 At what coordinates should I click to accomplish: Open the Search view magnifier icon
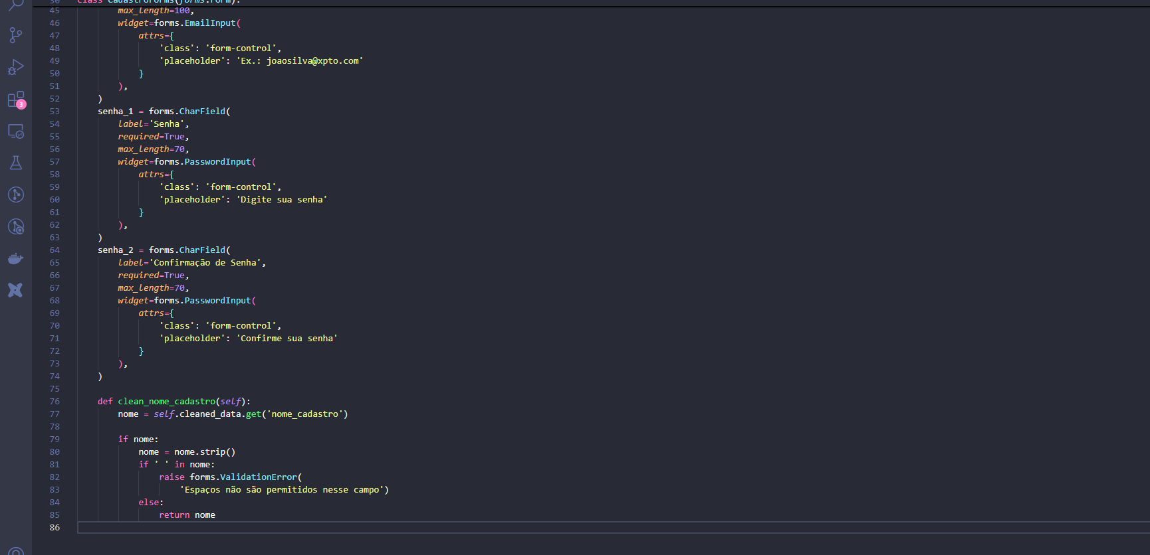click(x=16, y=5)
